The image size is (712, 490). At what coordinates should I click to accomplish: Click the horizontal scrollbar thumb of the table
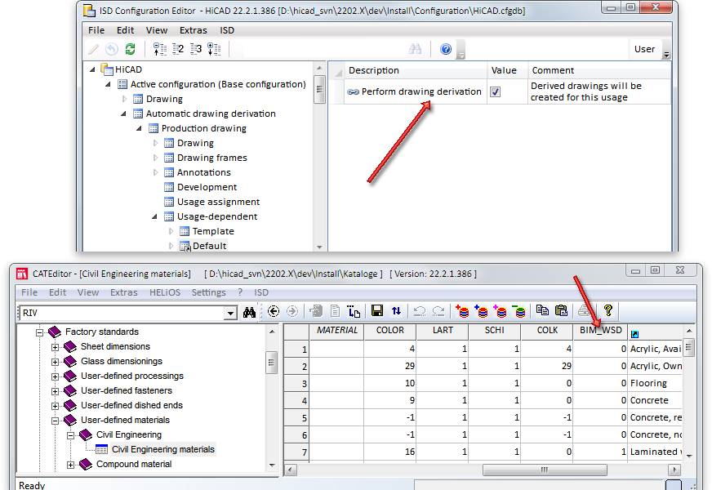point(545,470)
